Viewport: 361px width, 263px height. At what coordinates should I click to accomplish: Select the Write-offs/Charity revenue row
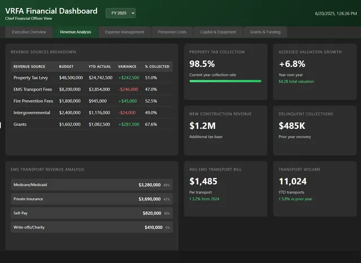click(x=92, y=228)
